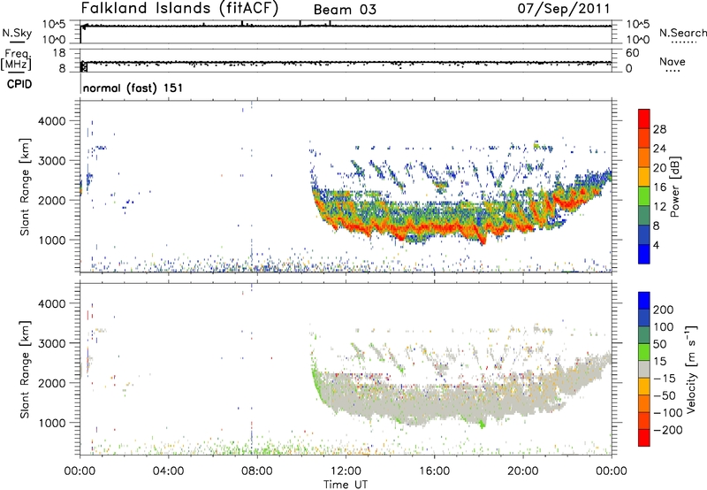The width and height of the screenshot is (707, 490).
Task: Click the '04:00' time axis label
Action: click(168, 471)
